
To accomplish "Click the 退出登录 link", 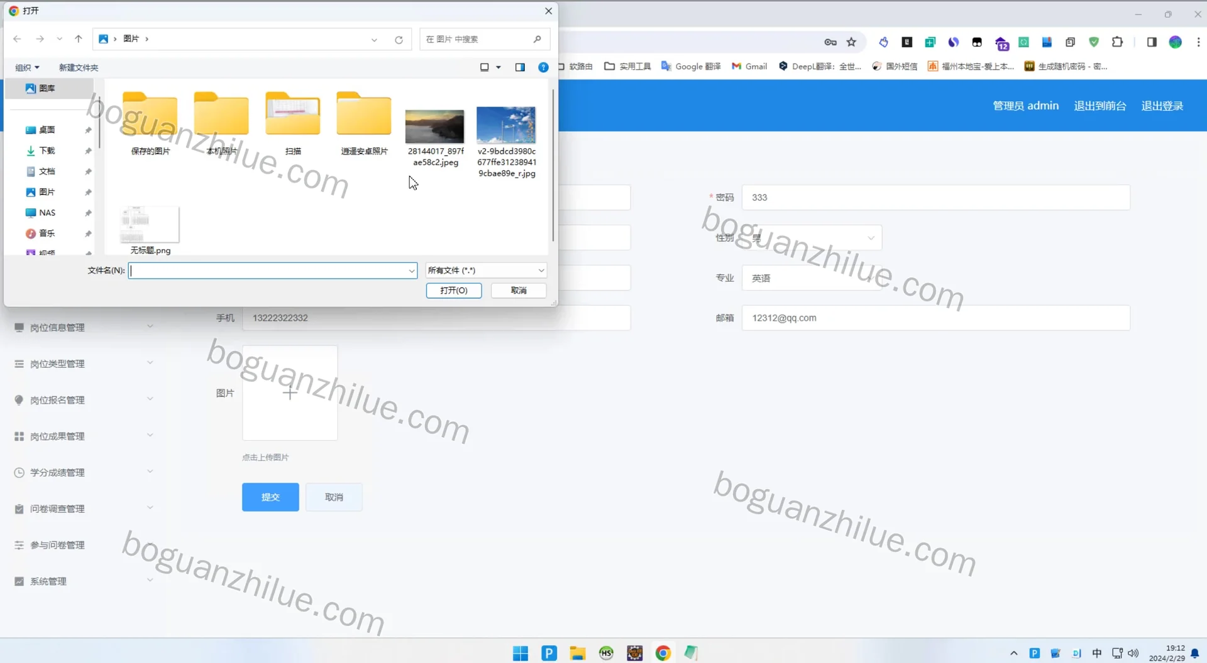I will [x=1162, y=106].
